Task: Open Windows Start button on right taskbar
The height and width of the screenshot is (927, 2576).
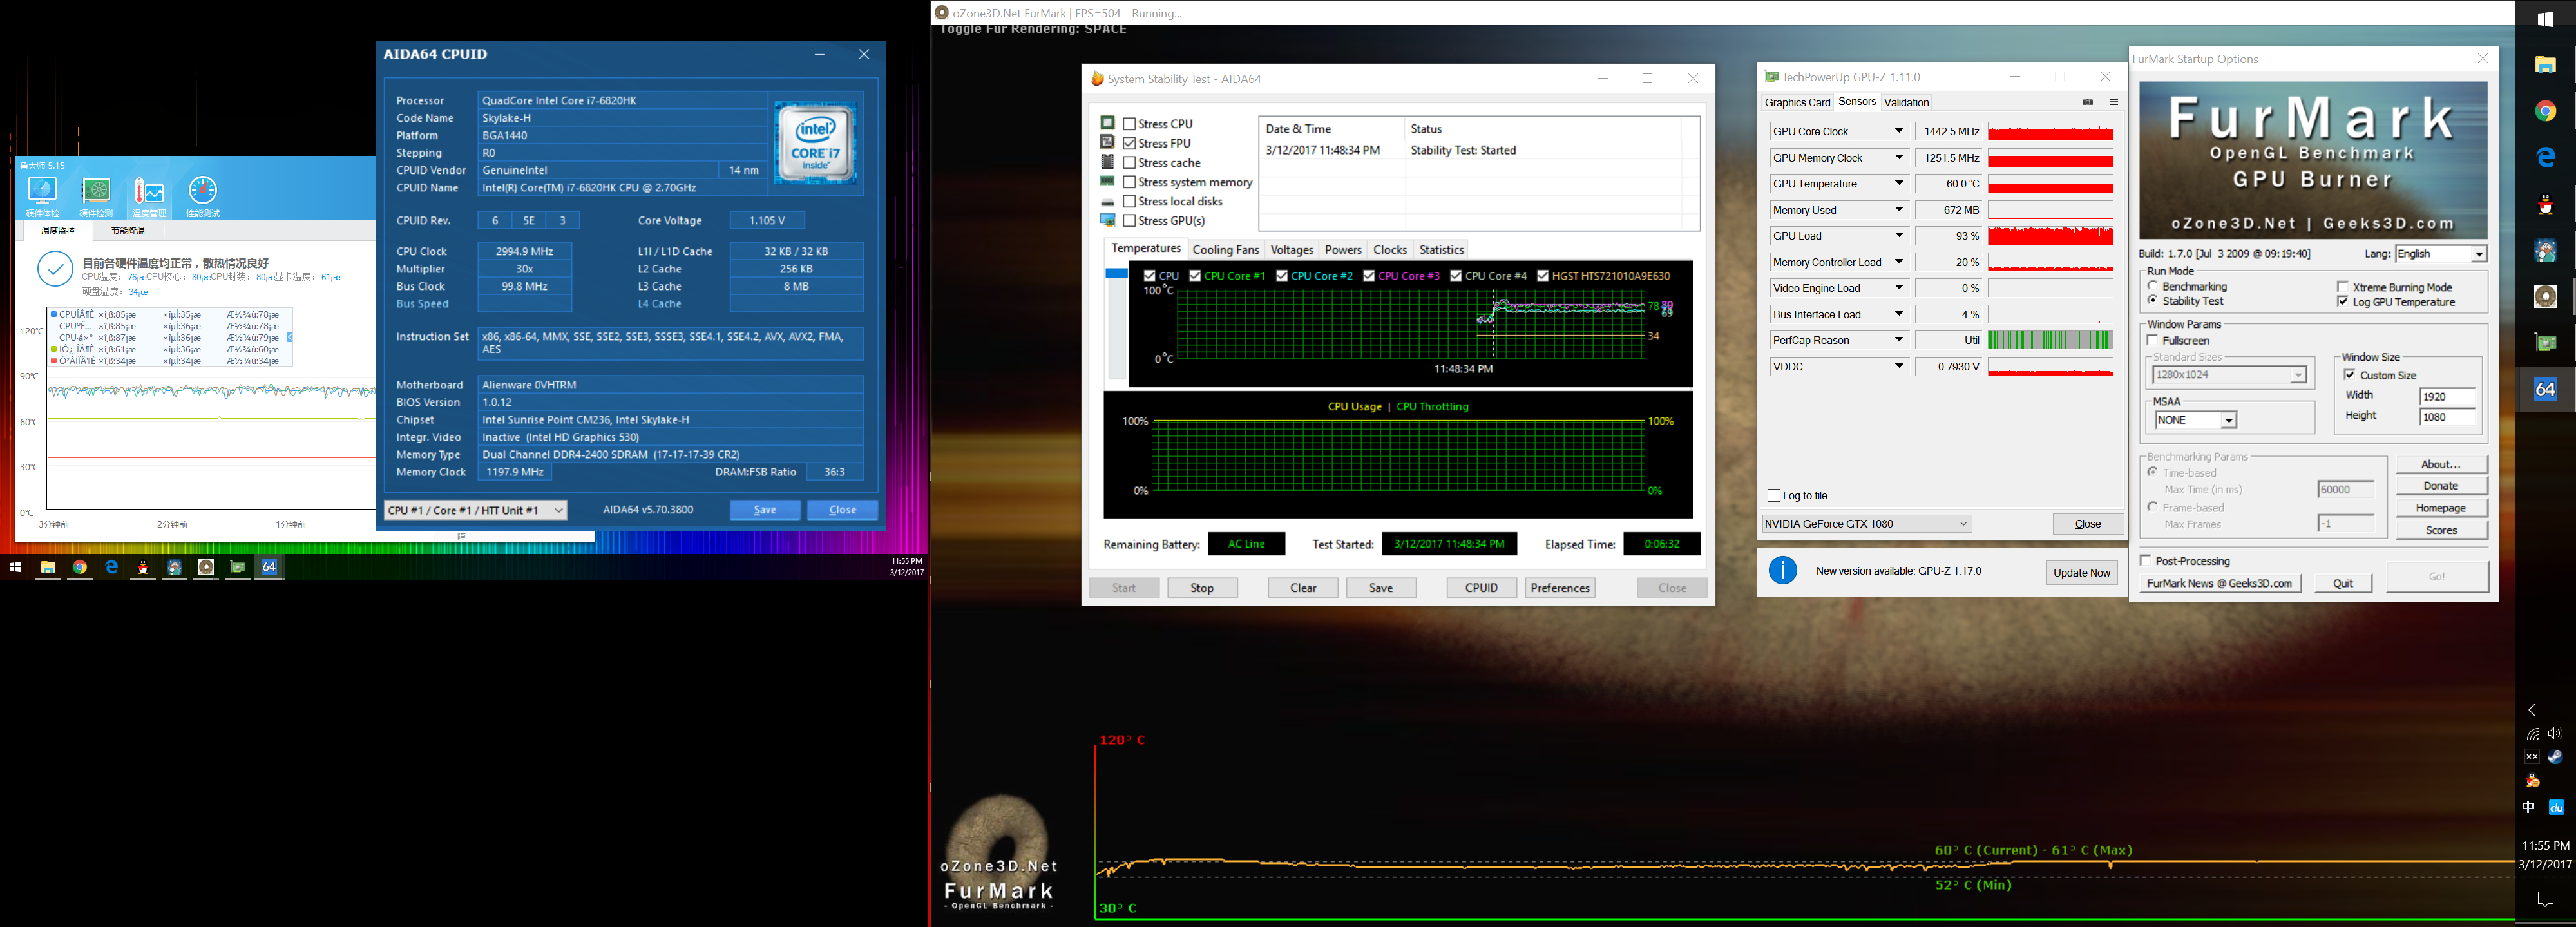Action: tap(2545, 19)
